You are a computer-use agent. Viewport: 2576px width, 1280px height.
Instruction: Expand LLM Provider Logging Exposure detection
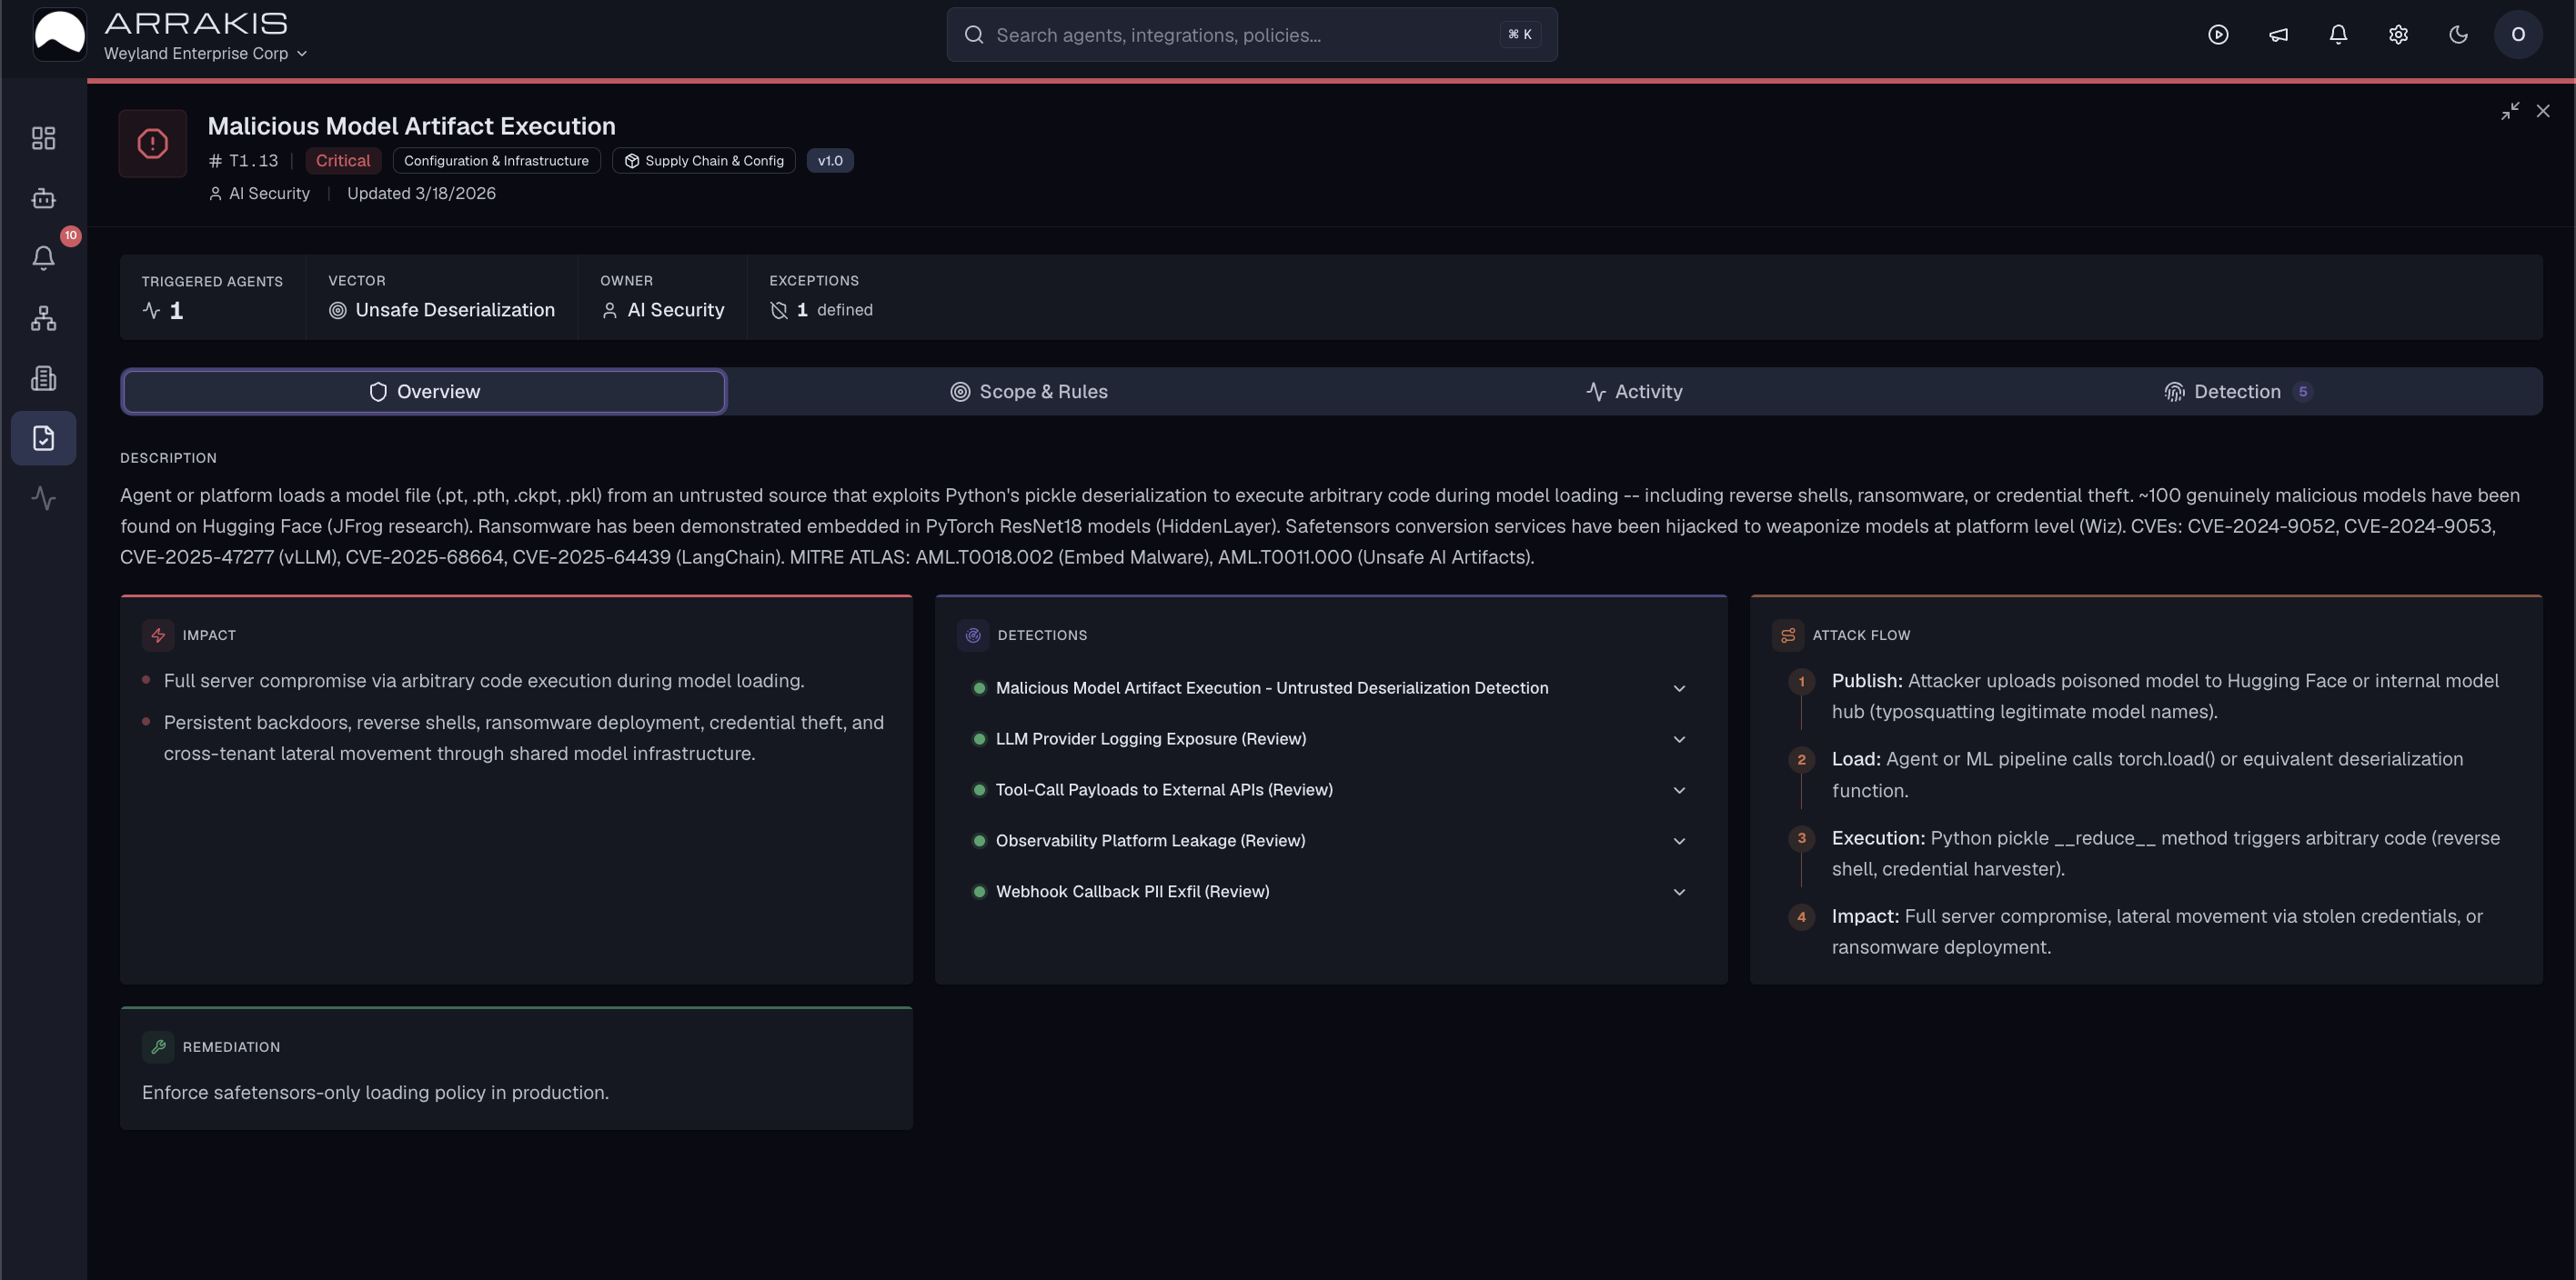(1679, 739)
